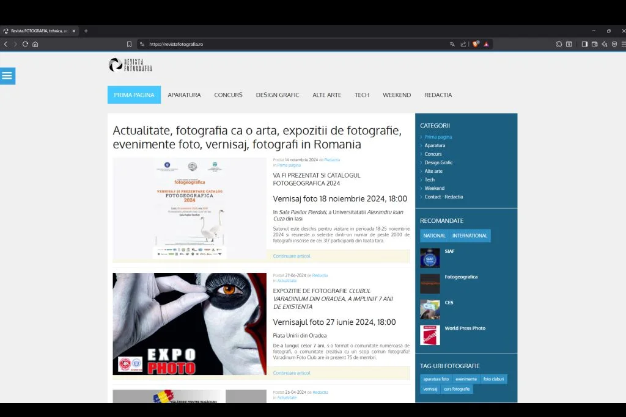Go to the browser home page
Screen dimensions: 626x417
coord(35,44)
